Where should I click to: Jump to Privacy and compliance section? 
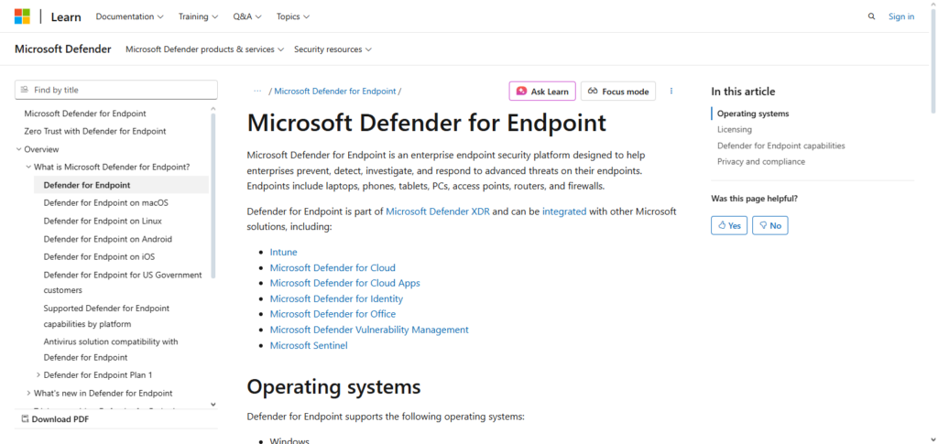(761, 162)
